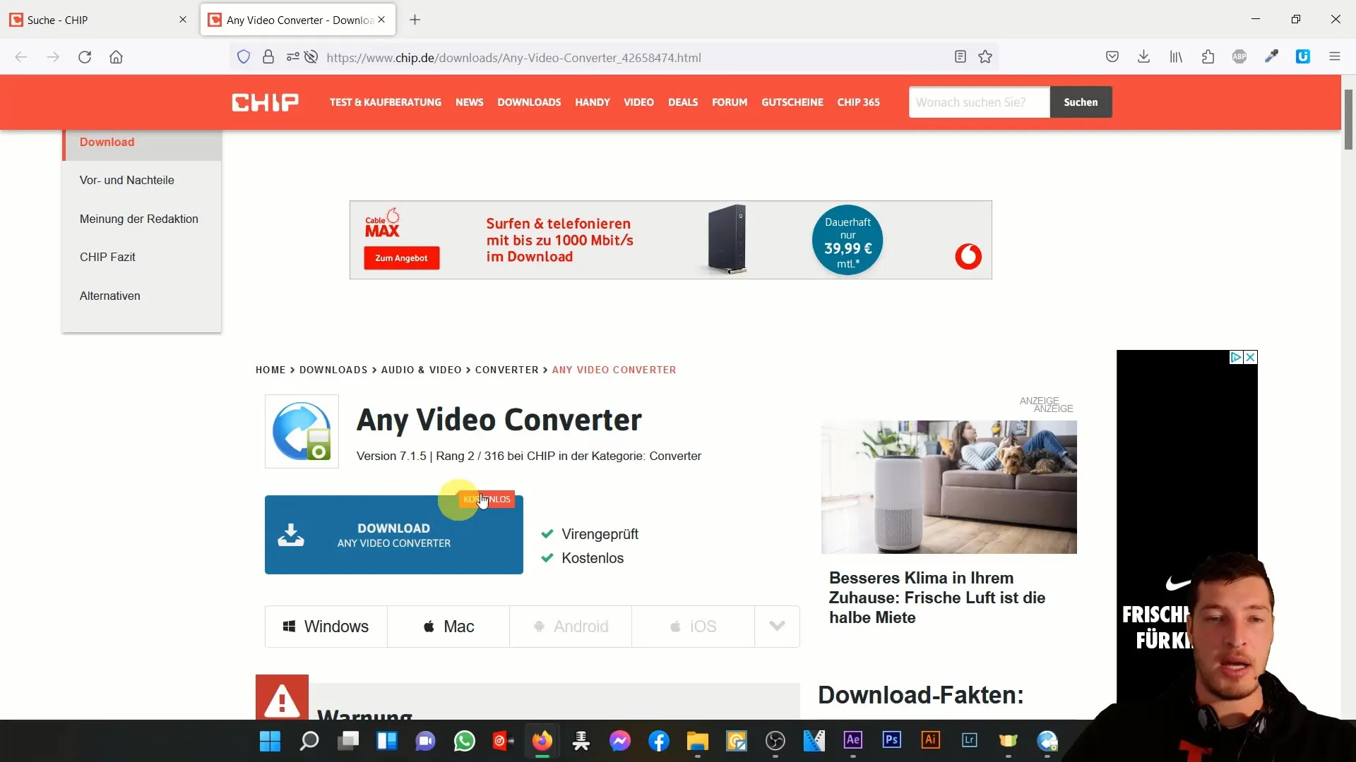Click the search magnifier taskbar icon

[x=310, y=742]
